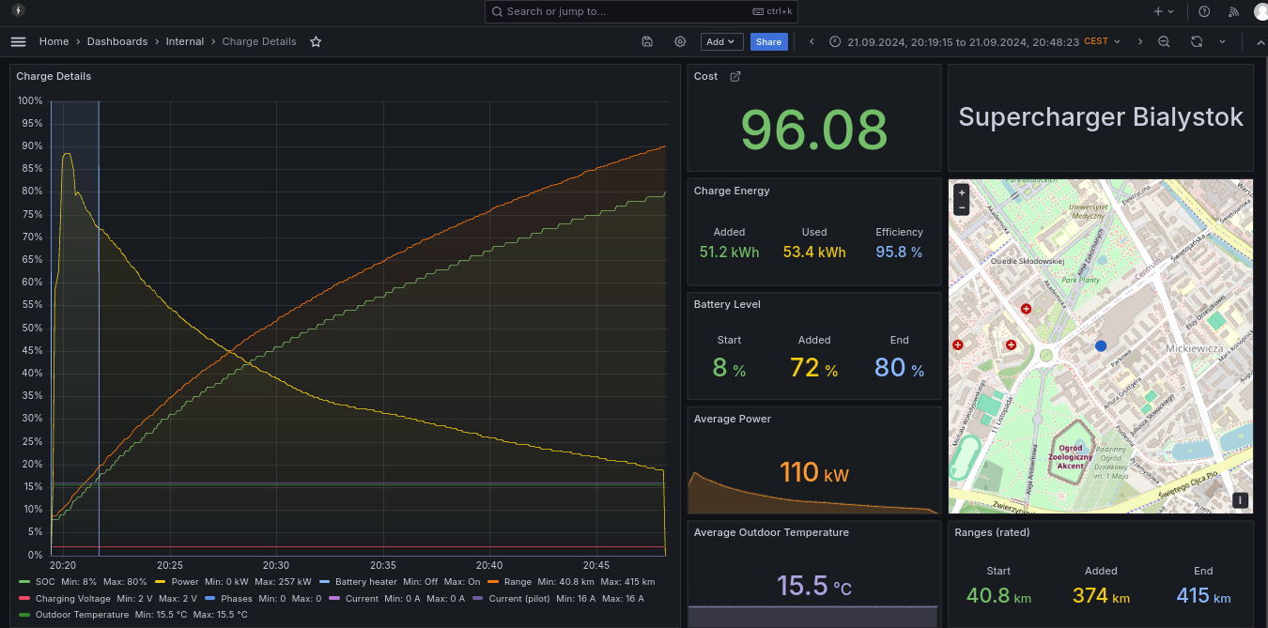The width and height of the screenshot is (1268, 628).
Task: Toggle the Outdoor Temperature series in legend
Action: tap(82, 615)
